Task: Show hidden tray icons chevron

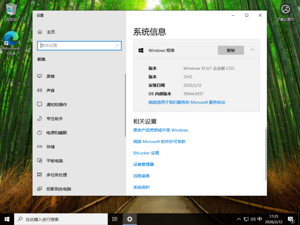Action: coord(239,219)
